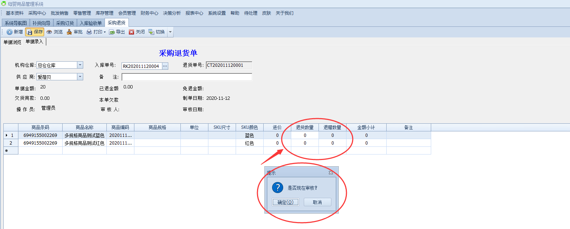Click the 审批 approve toolbar icon
This screenshot has height=229, width=570.
pos(69,32)
